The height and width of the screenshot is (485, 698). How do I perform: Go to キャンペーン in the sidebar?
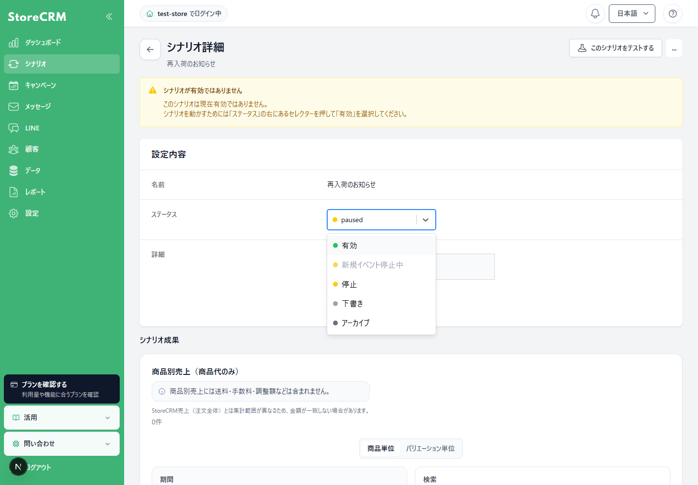coord(62,85)
